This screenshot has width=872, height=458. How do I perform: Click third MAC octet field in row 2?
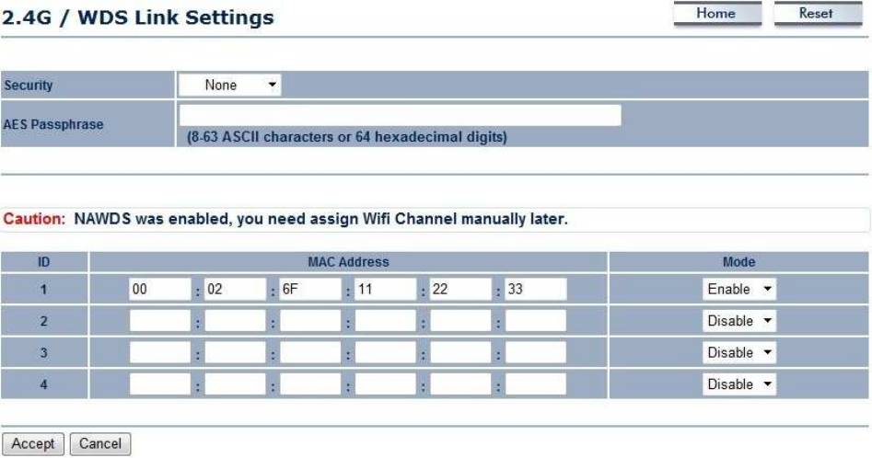pyautogui.click(x=310, y=321)
